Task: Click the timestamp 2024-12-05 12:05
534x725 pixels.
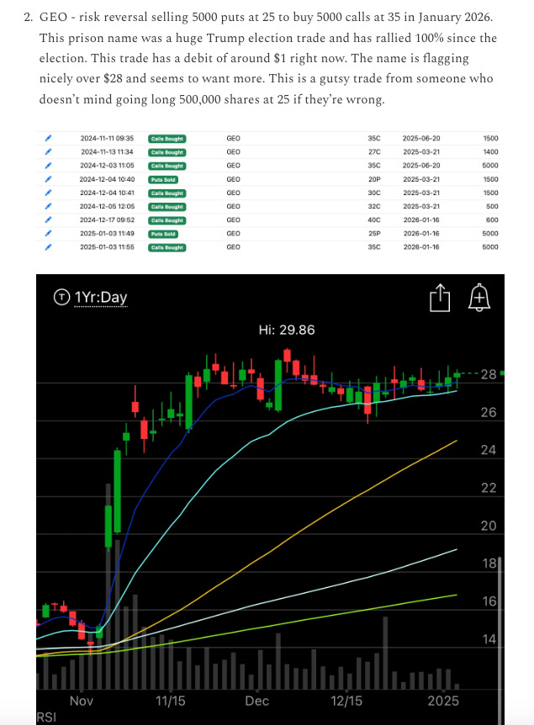Action: (x=107, y=206)
